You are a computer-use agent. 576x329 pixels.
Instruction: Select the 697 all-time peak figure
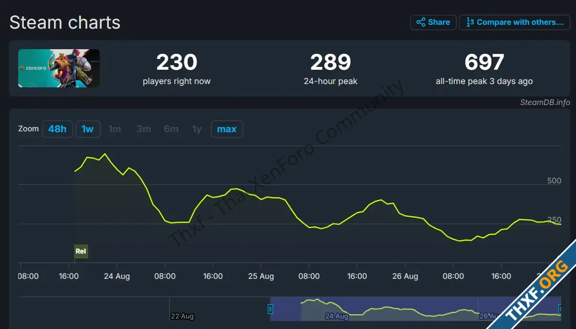484,62
